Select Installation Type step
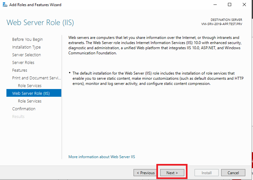Screen dimensions: 253x180 click(x=26, y=47)
